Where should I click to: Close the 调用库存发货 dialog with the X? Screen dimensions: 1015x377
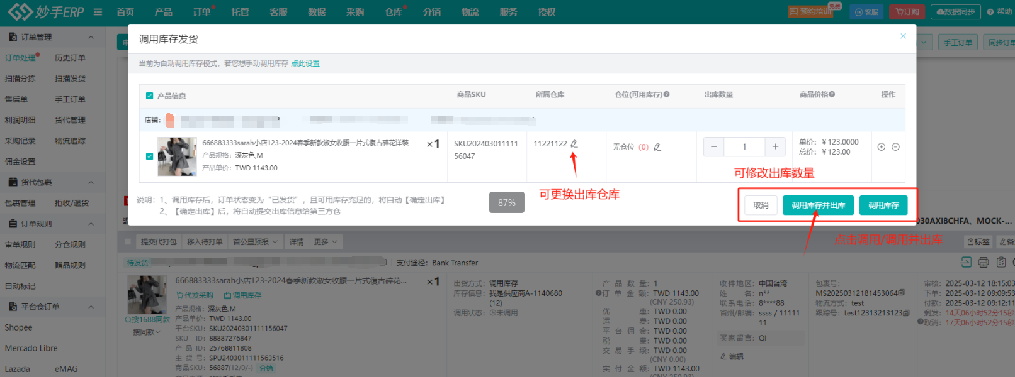click(903, 36)
